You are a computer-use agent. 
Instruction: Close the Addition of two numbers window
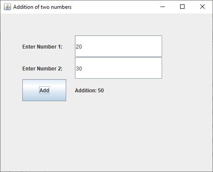click(x=202, y=7)
